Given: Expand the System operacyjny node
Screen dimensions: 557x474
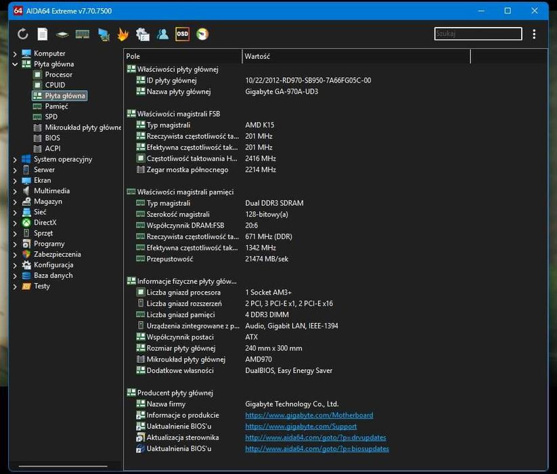Looking at the screenshot, I should pos(15,160).
